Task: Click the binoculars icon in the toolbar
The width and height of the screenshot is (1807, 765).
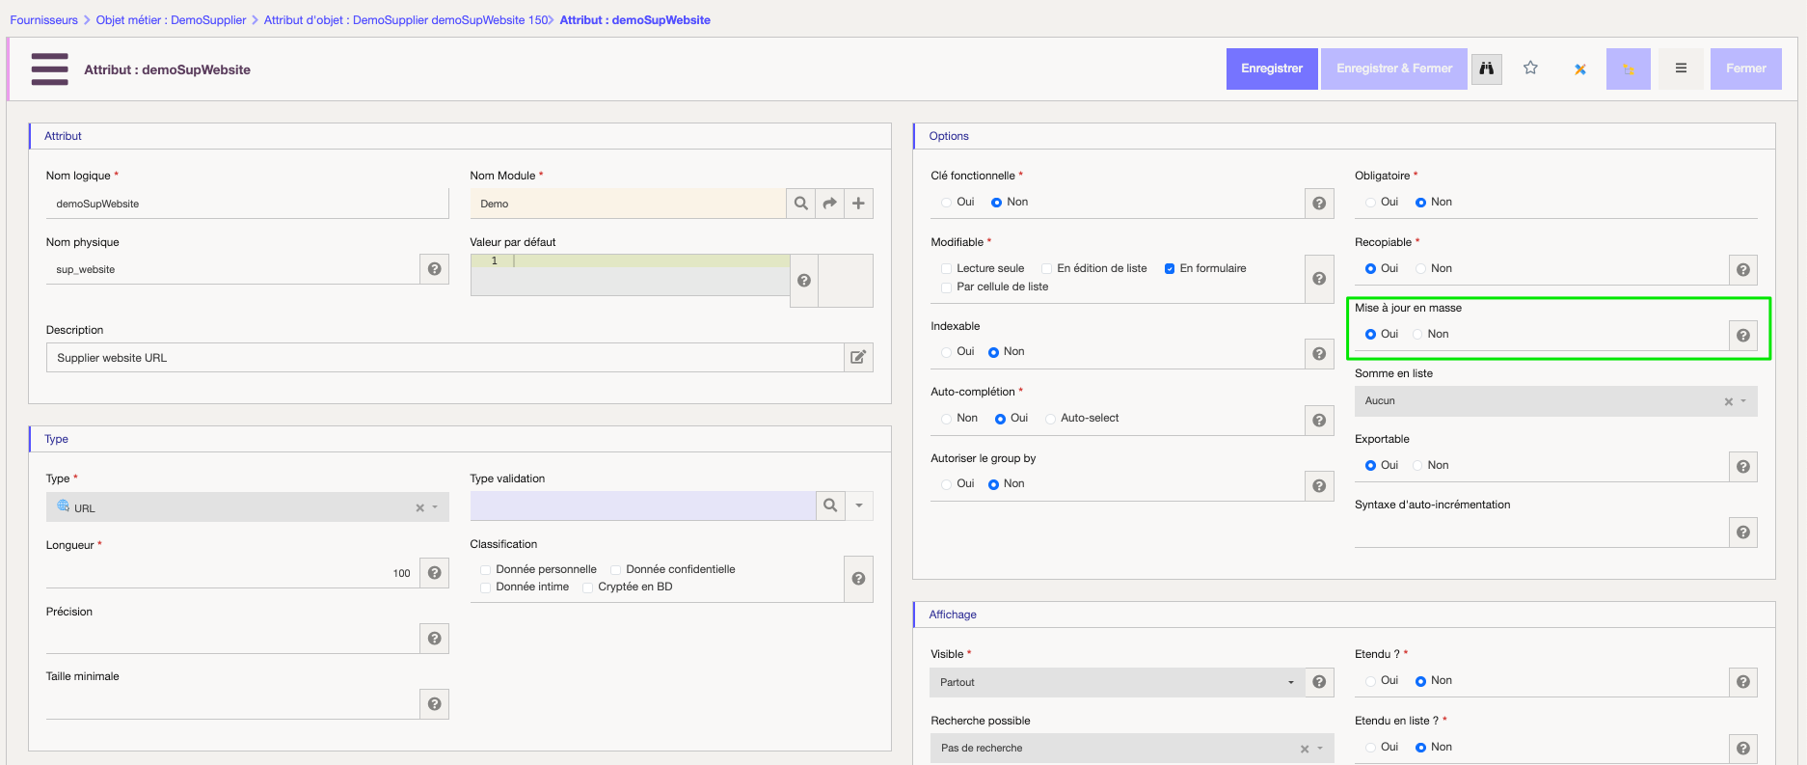Action: (1486, 68)
